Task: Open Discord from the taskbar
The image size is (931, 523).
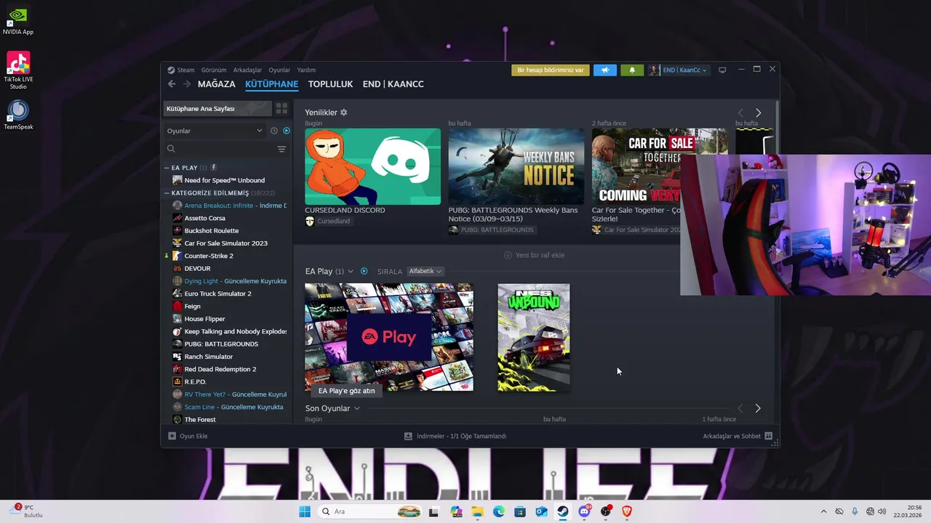Action: pyautogui.click(x=584, y=511)
